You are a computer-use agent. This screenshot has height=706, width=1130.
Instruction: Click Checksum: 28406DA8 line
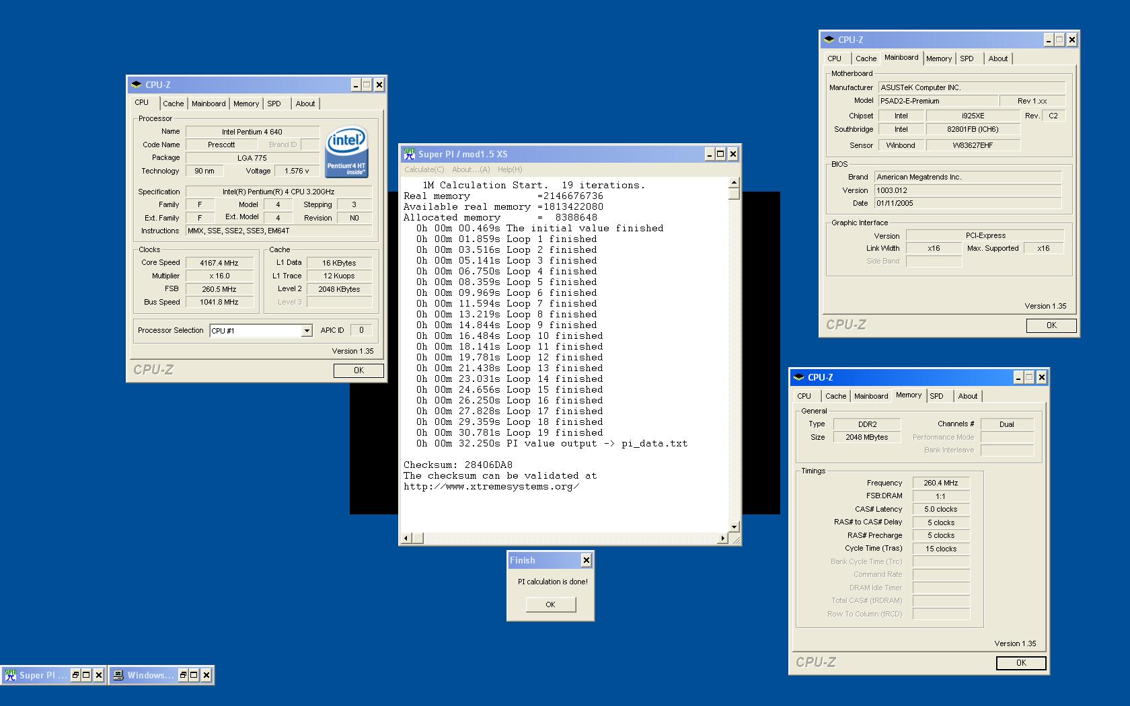coord(457,465)
